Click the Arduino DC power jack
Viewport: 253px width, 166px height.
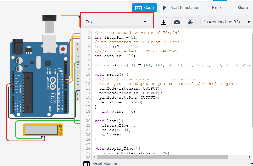[18, 47]
